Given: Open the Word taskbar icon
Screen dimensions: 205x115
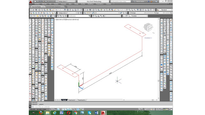Looking at the screenshot, I should (x=96, y=113).
